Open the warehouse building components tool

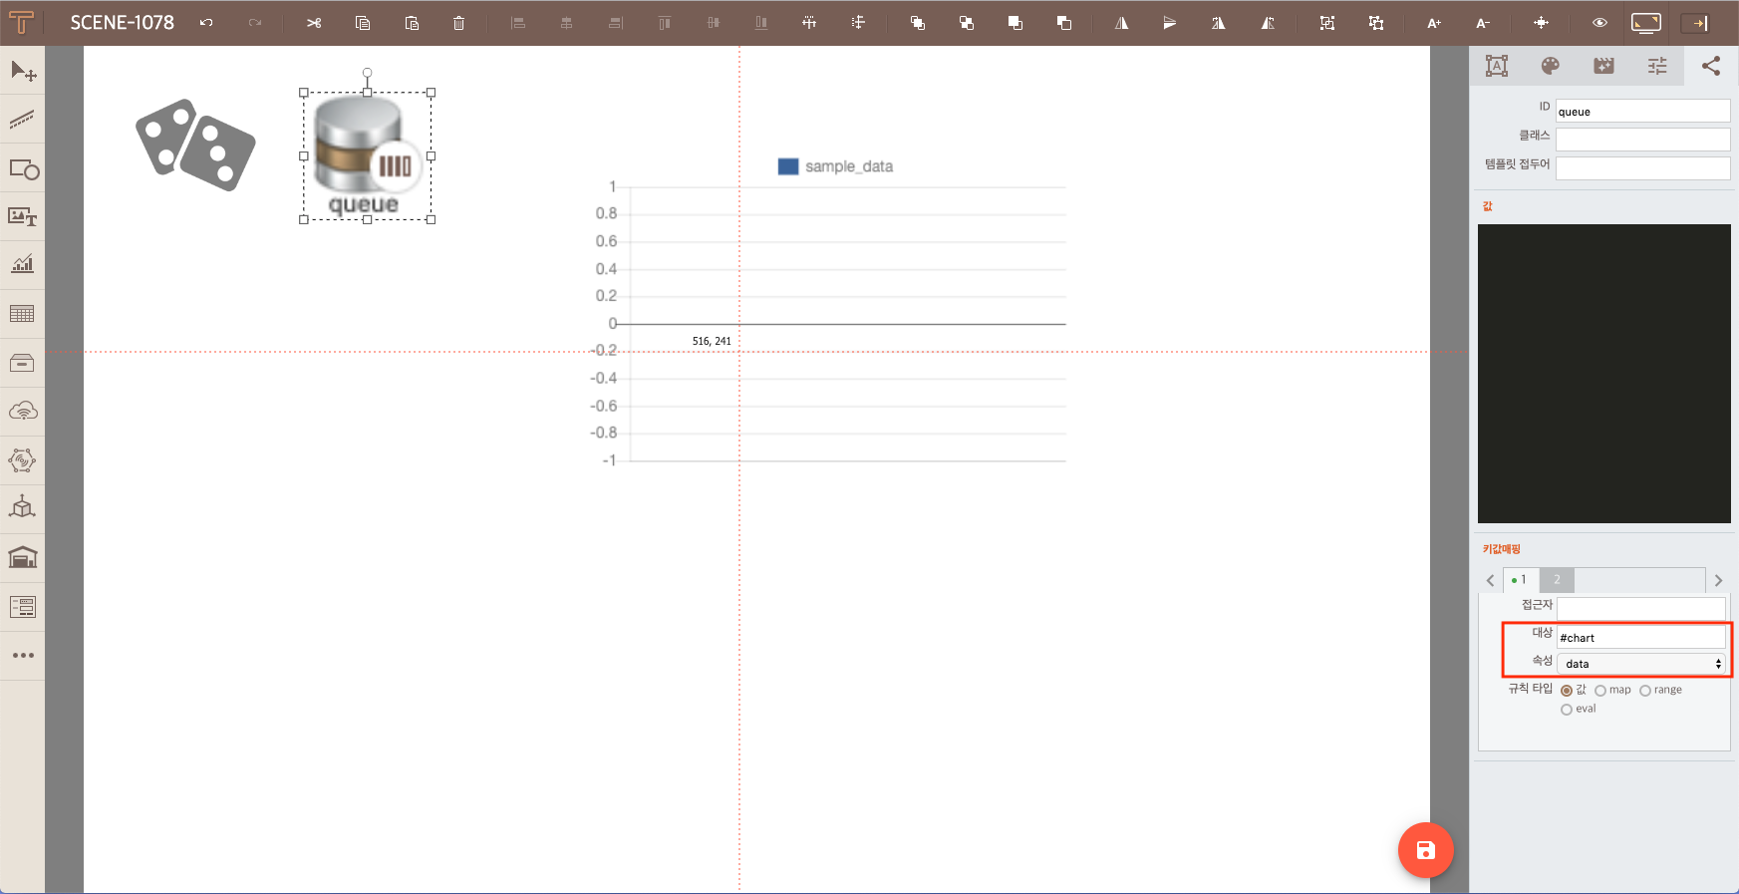(22, 557)
